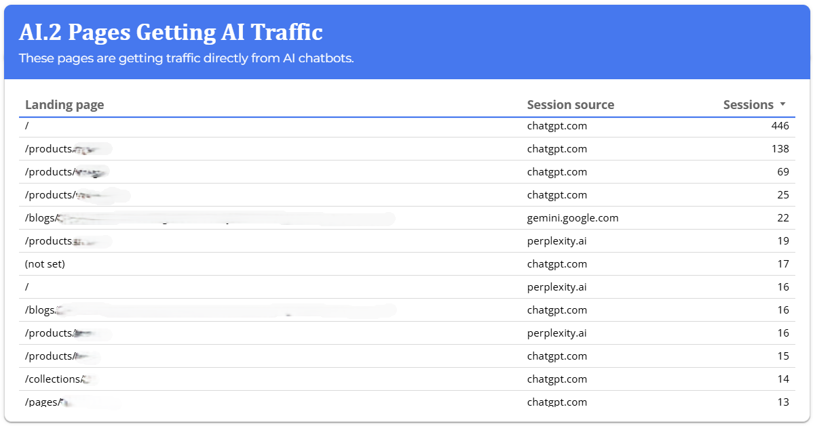
Task: Click the (not set) landing page cell
Action: pos(45,264)
